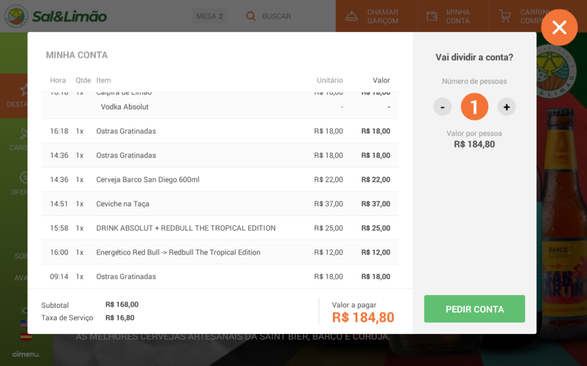This screenshot has width=587, height=366.
Task: Select the Brazilian flag language
Action: pyautogui.click(x=24, y=311)
